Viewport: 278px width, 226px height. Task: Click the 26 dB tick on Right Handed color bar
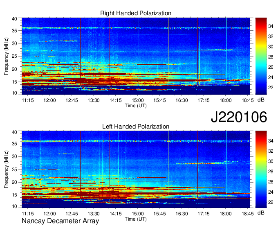click(271, 67)
